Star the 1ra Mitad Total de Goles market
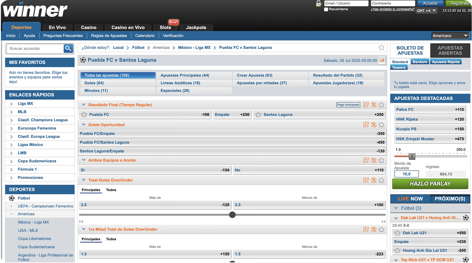 [x=381, y=229]
